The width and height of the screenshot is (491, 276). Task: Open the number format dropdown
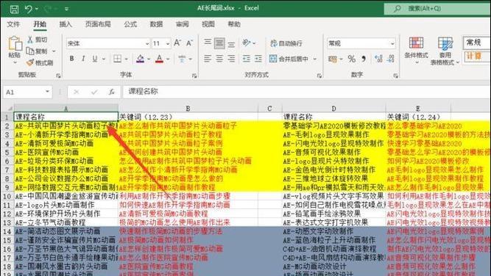(x=392, y=43)
